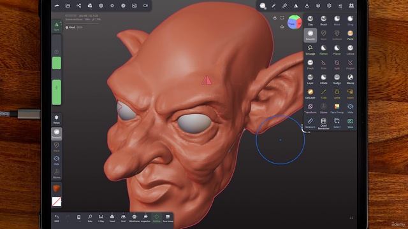
Task: Choose the Mask shortcut in left toolbar
Action: (57, 147)
